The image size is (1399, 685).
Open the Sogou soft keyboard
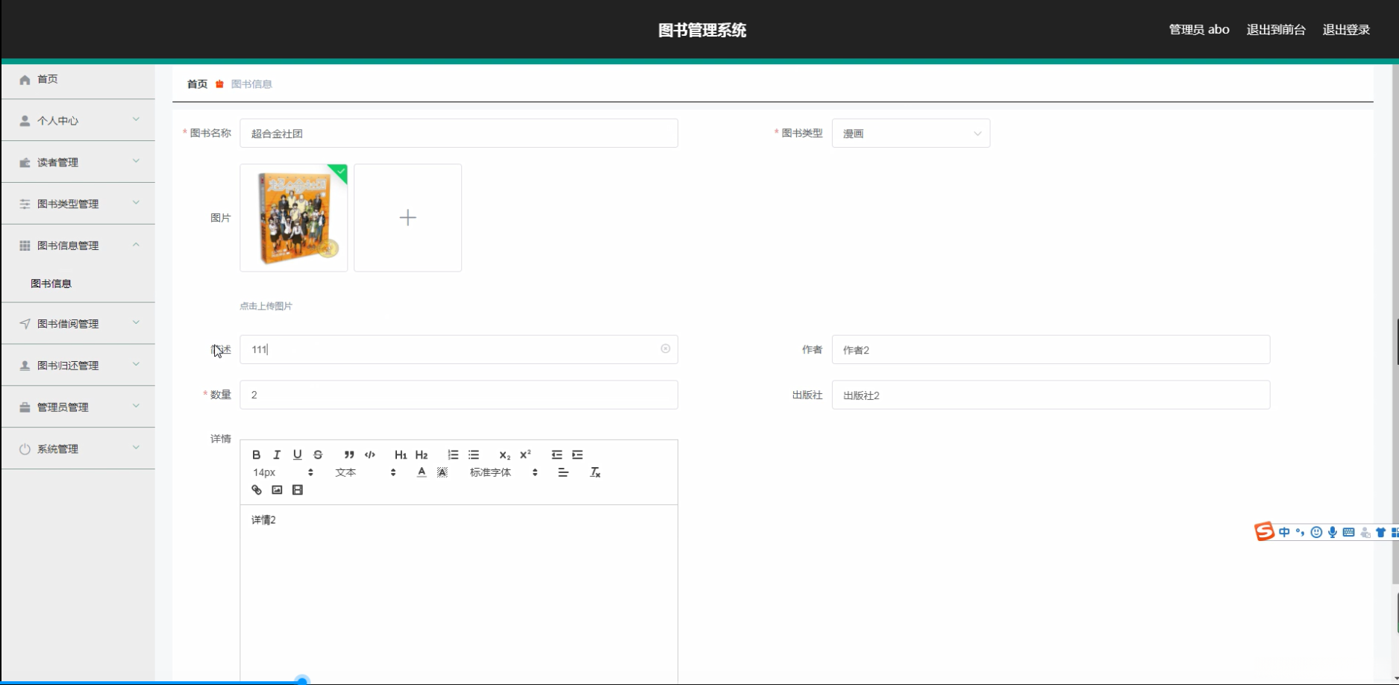[1348, 532]
